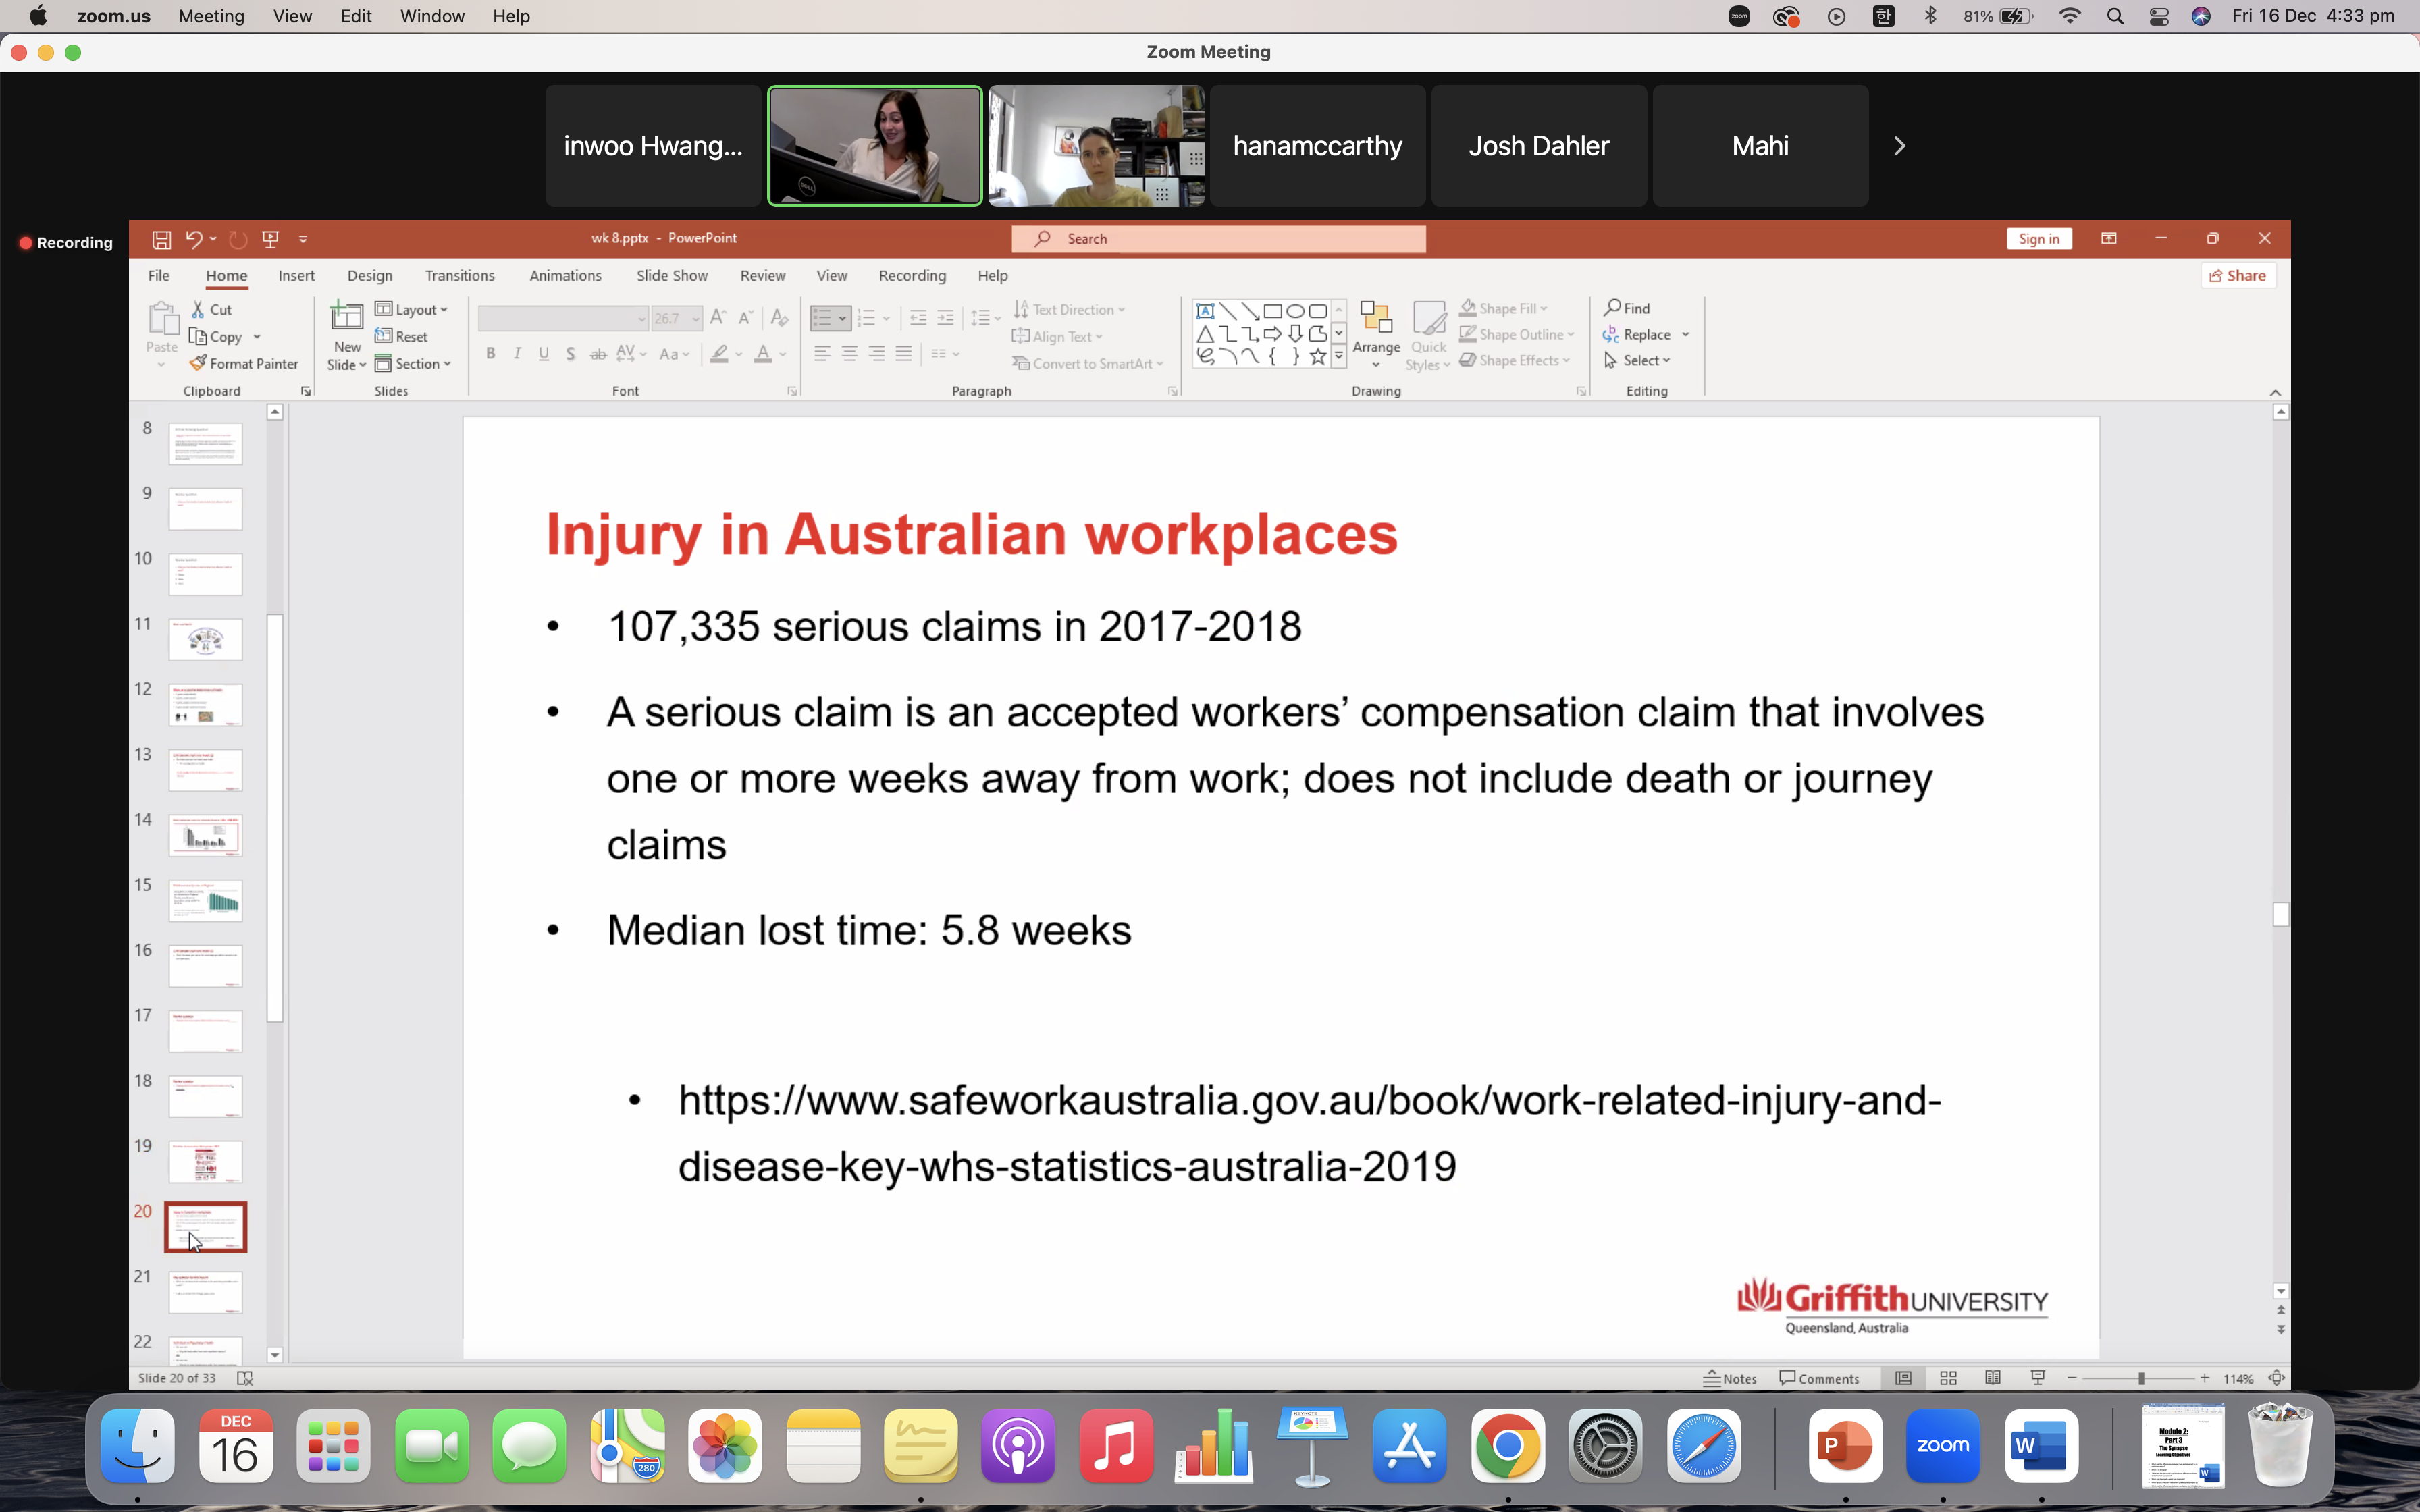This screenshot has width=2420, height=1512.
Task: Click the text highlight color swatch
Action: [x=719, y=354]
